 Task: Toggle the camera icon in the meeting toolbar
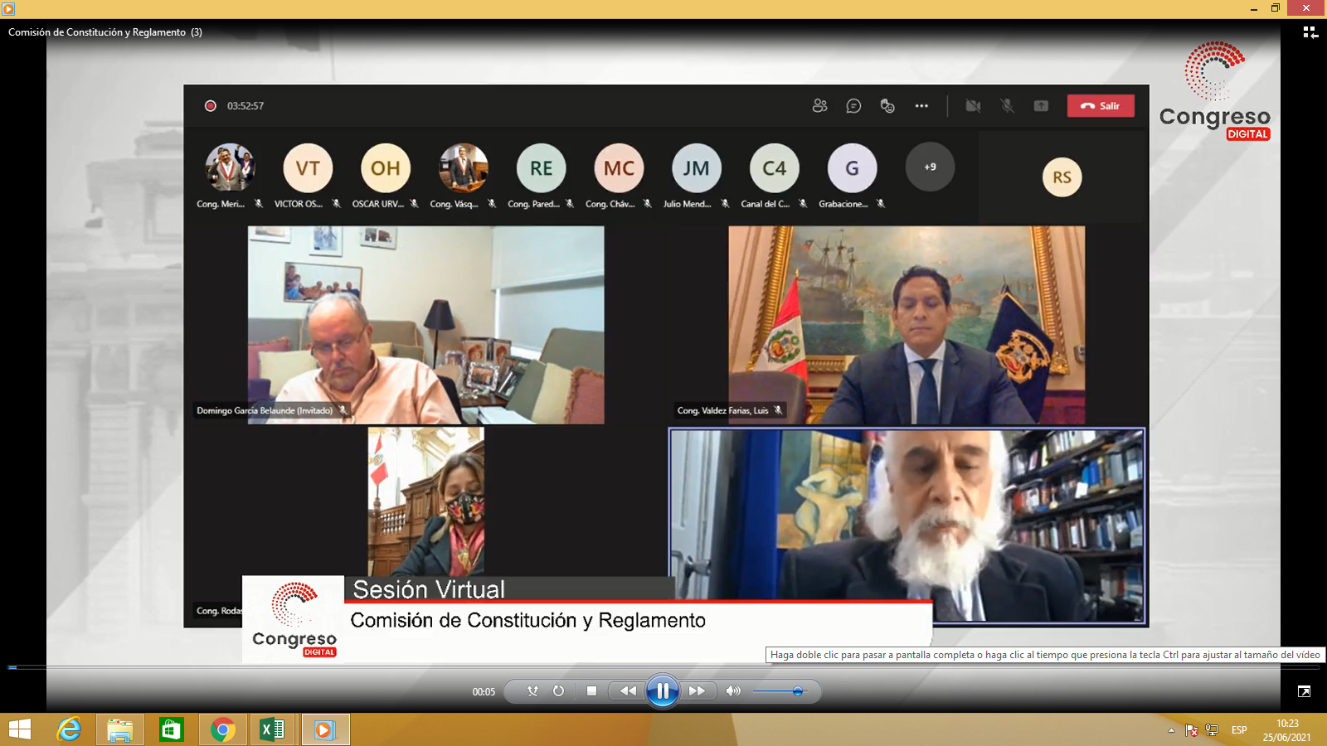[973, 106]
